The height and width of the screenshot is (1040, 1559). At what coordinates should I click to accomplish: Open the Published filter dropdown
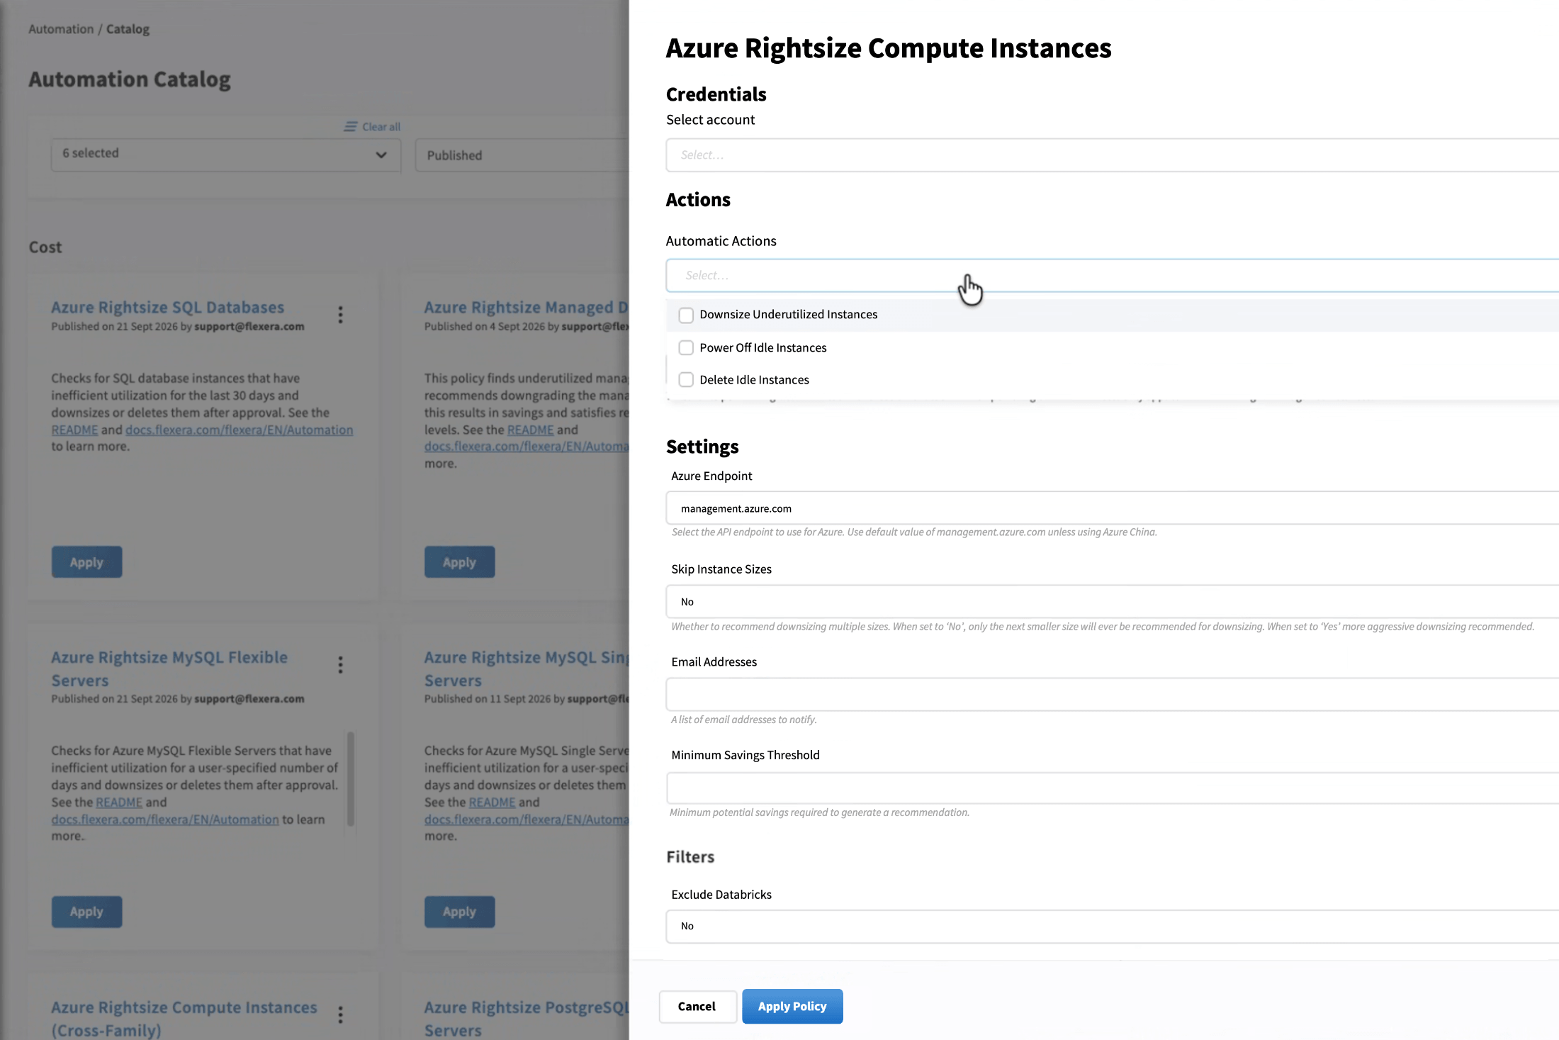coord(522,155)
